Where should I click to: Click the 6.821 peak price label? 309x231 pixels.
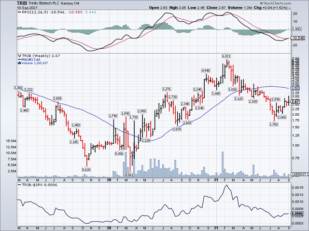226,56
